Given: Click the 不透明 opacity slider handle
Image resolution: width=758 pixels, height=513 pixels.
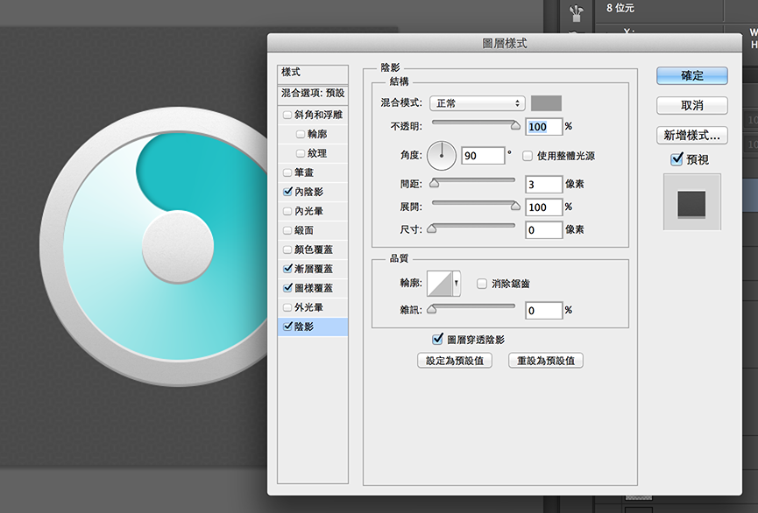Looking at the screenshot, I should [x=515, y=125].
